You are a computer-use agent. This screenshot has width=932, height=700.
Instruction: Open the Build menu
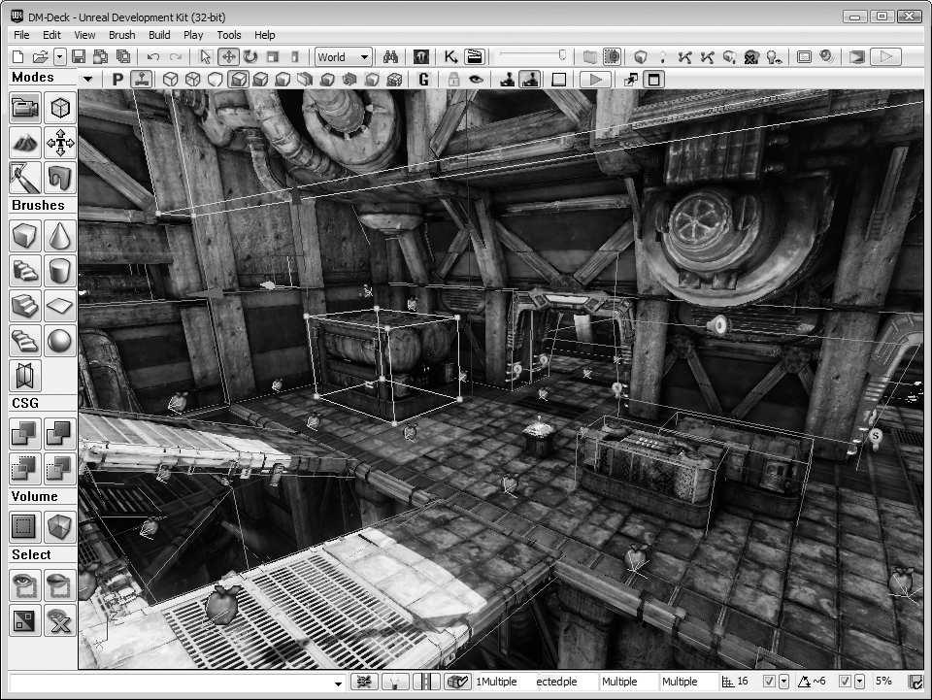tap(159, 35)
